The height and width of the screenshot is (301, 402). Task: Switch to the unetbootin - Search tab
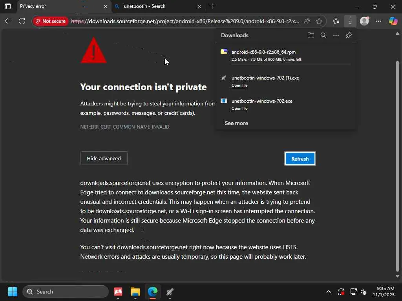coord(159,6)
